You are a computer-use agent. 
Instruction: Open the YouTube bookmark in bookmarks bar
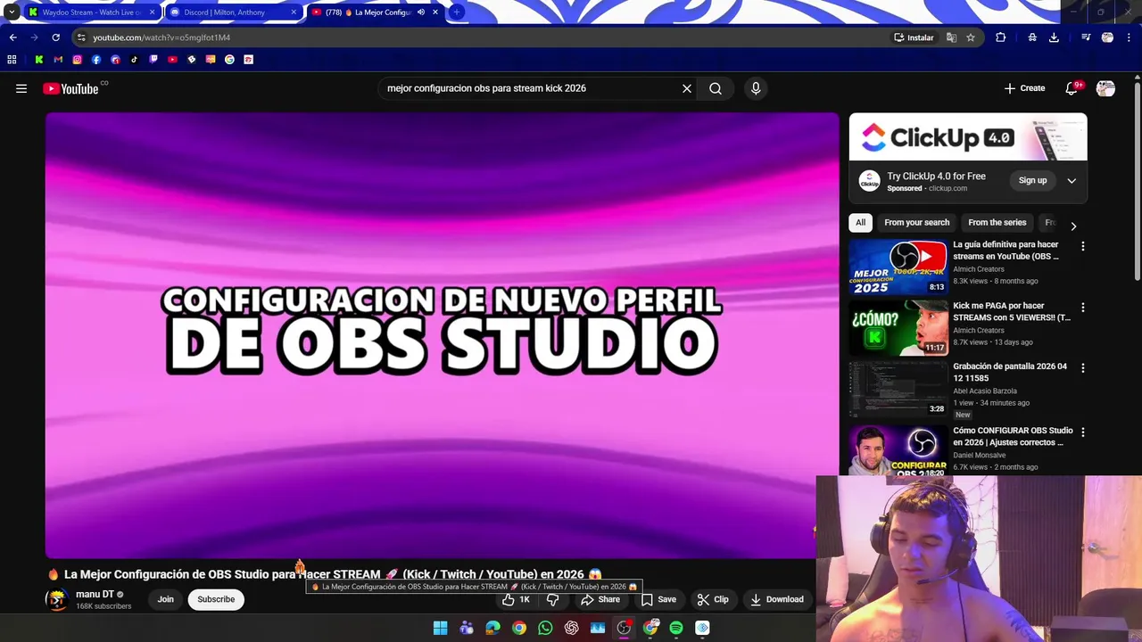coord(172,60)
